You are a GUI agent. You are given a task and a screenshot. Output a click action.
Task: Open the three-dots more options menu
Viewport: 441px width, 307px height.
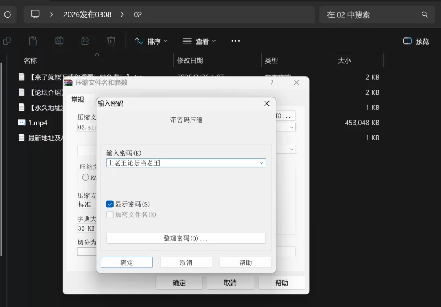coord(235,41)
